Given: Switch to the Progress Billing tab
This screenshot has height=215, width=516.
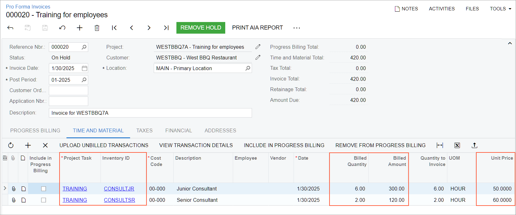Looking at the screenshot, I should pos(35,130).
